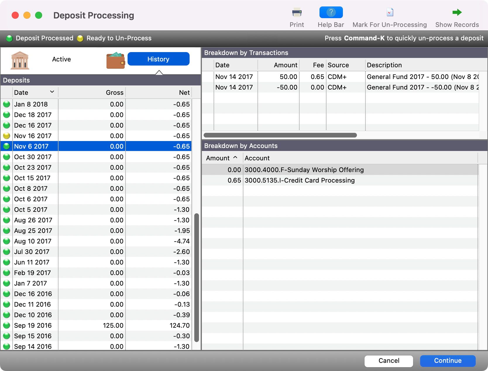Click the green Deposit Processed status dot

tap(9, 38)
